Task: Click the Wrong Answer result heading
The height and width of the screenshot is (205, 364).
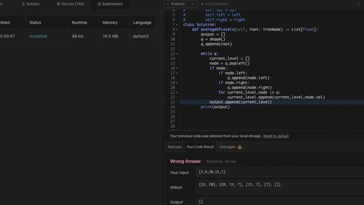Action: coord(185,161)
